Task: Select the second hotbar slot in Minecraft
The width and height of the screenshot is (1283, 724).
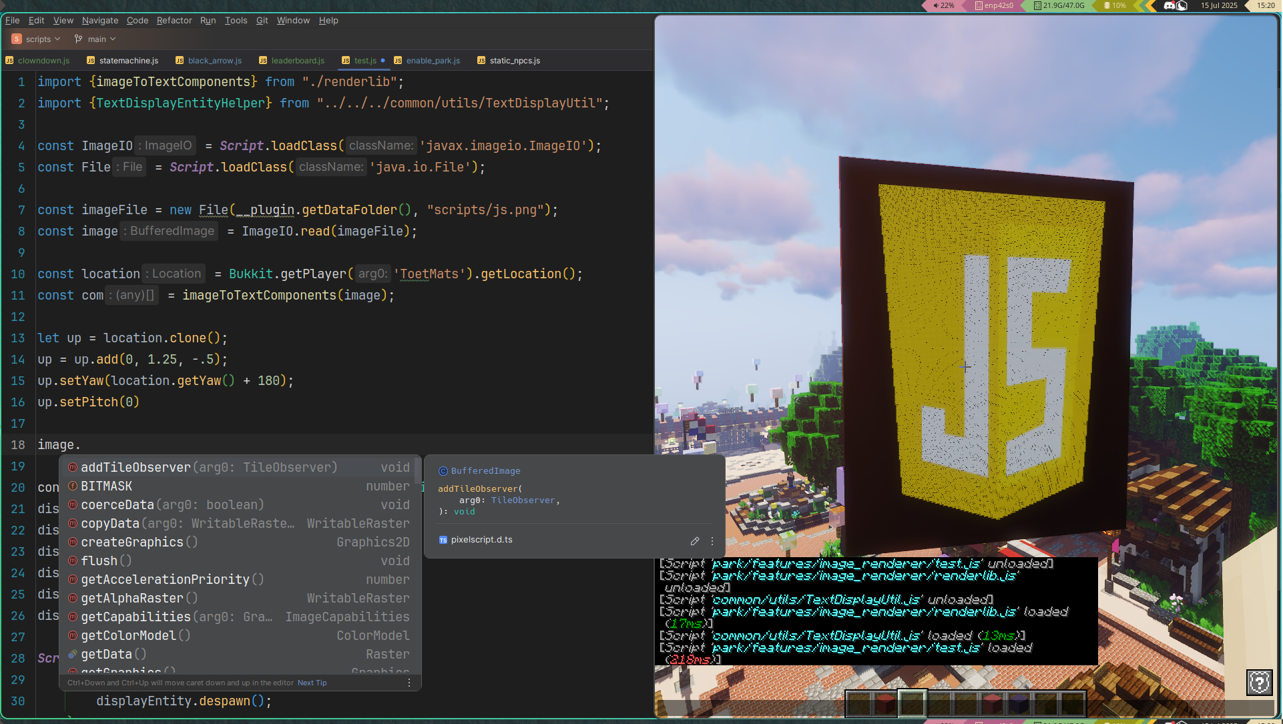Action: tap(884, 704)
